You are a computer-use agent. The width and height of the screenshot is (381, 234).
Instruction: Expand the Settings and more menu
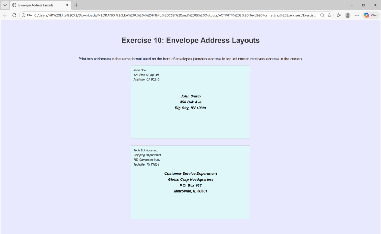point(357,15)
